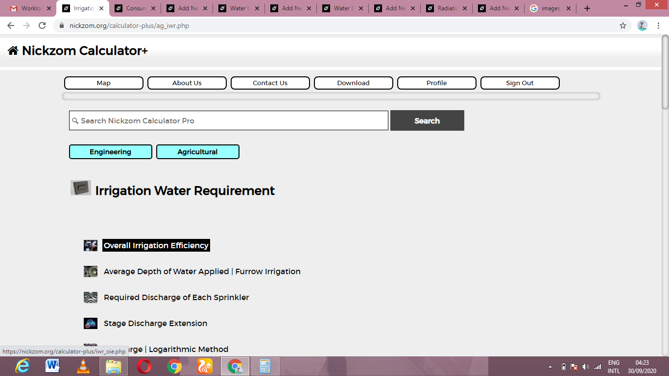This screenshot has height=376, width=669.
Task: Select the Agricultural category button
Action: click(198, 152)
